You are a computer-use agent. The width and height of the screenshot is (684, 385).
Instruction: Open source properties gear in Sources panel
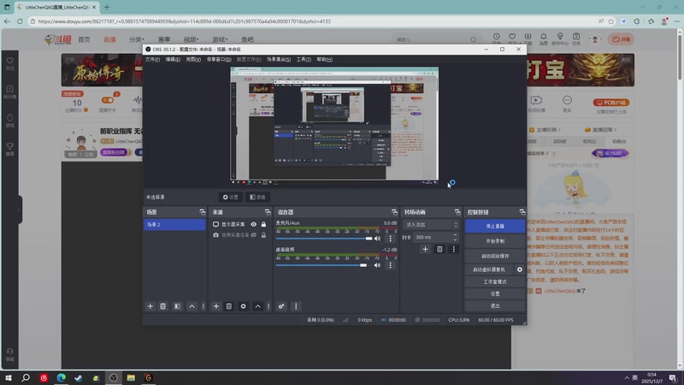coord(244,306)
